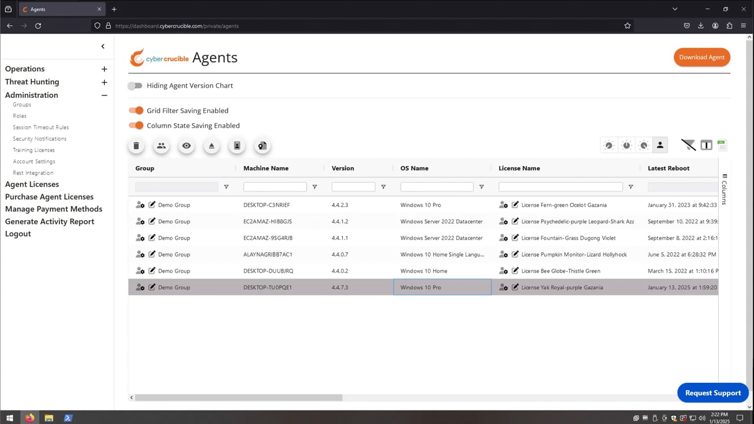Open filter menu for Group column
This screenshot has width=754, height=424.
pos(226,187)
